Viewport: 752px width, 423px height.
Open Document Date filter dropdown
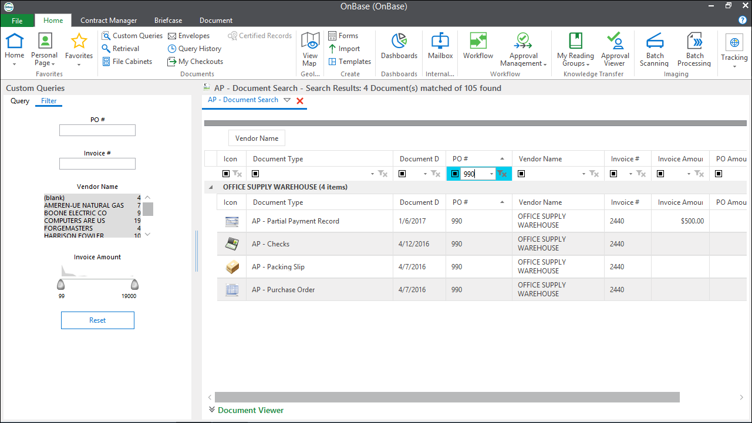click(426, 174)
